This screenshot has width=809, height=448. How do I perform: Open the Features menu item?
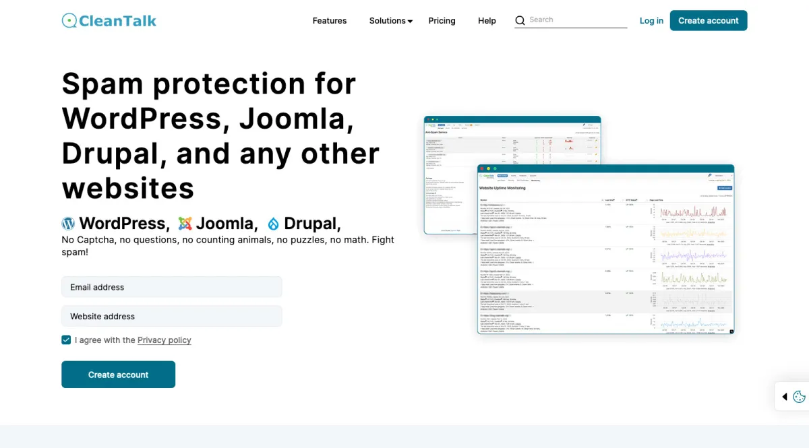(330, 21)
